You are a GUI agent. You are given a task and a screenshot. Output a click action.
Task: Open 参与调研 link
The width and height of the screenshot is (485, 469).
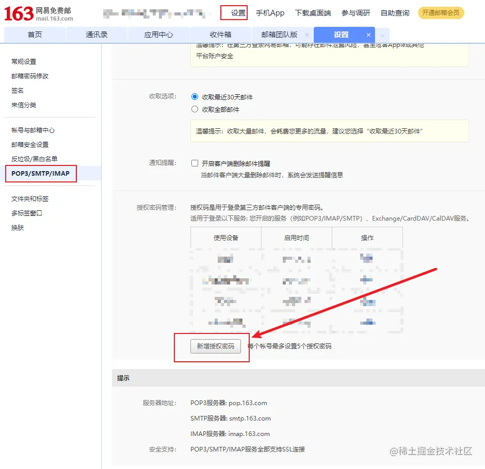coord(355,13)
